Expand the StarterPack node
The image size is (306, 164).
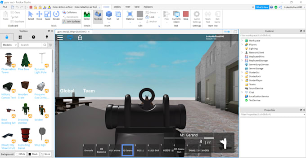[242, 76]
